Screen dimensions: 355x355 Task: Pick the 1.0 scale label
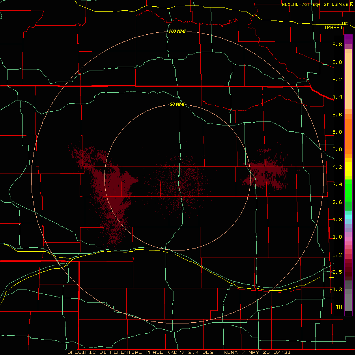337,237
